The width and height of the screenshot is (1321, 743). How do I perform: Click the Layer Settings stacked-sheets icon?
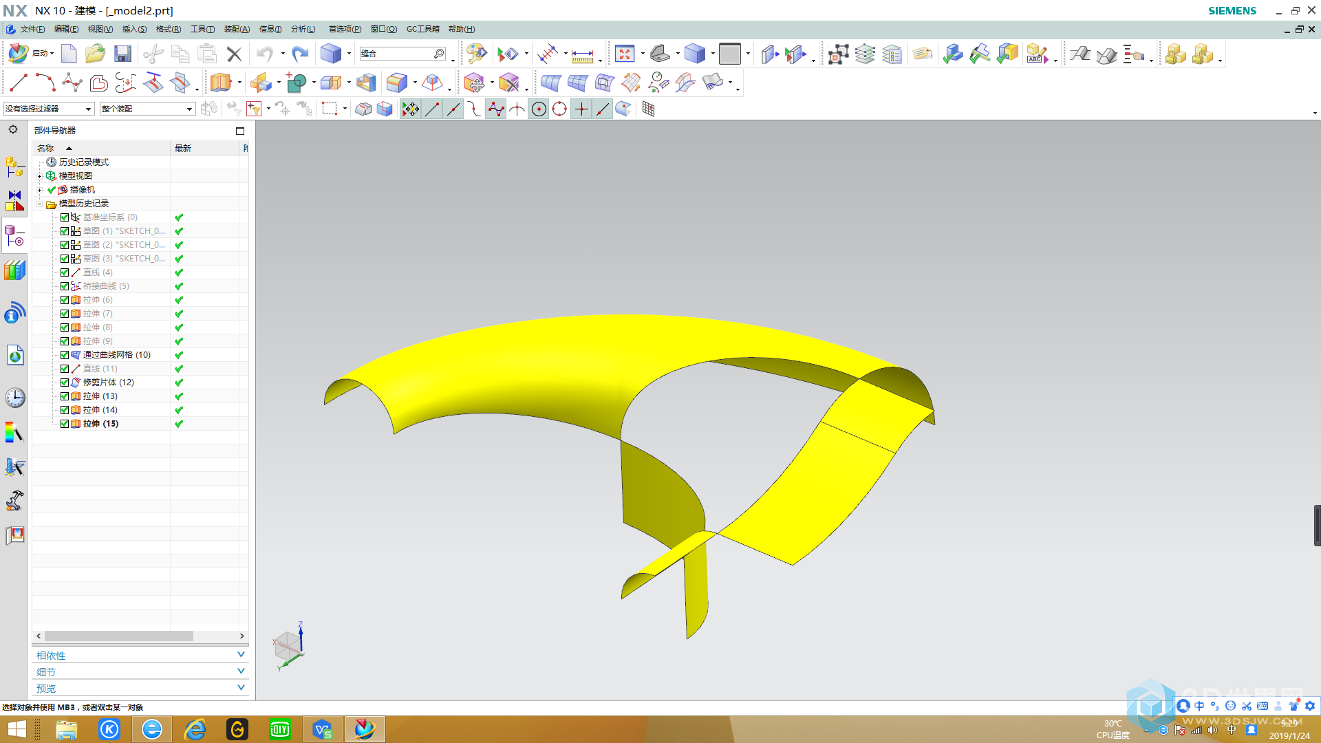pyautogui.click(x=865, y=54)
